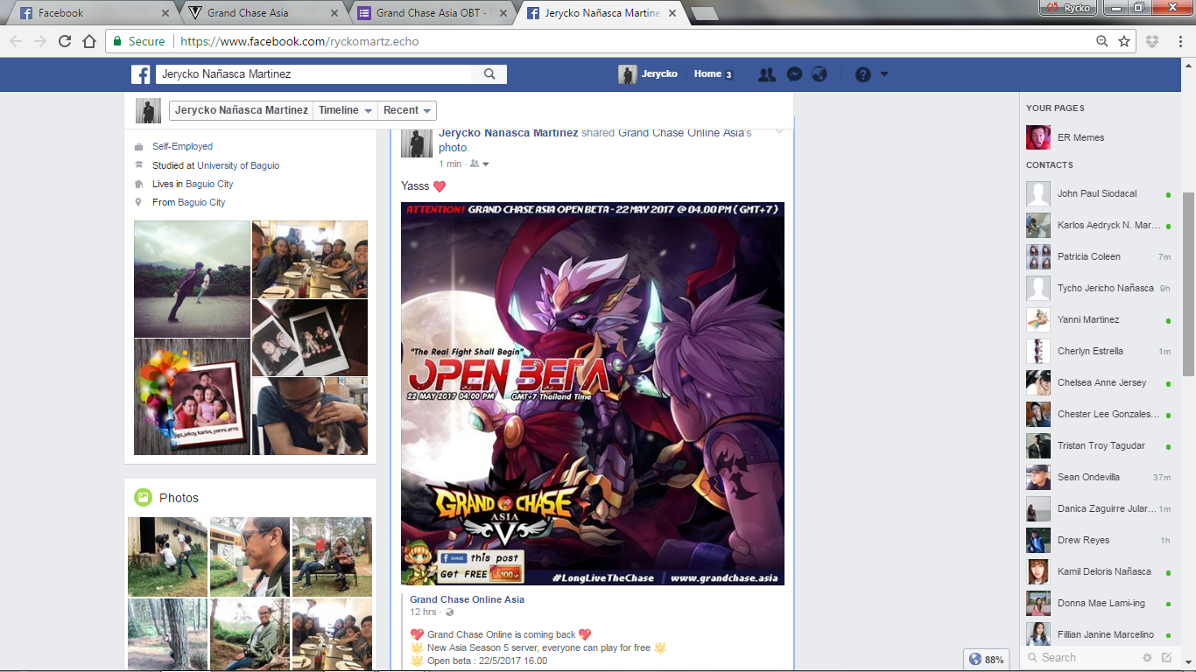The height and width of the screenshot is (672, 1196).
Task: Open chat with John Paul Siodacal
Action: pyautogui.click(x=1101, y=193)
